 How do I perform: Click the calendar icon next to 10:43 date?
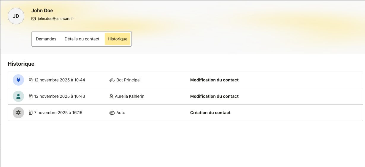pos(30,96)
